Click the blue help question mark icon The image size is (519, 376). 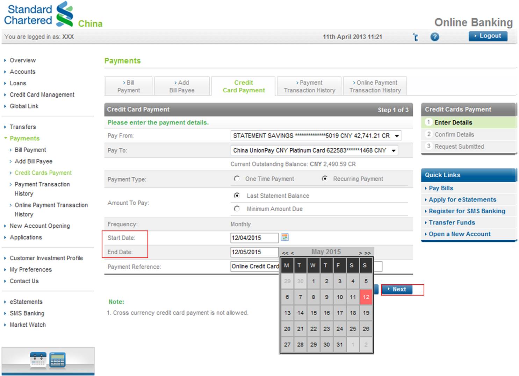[434, 37]
